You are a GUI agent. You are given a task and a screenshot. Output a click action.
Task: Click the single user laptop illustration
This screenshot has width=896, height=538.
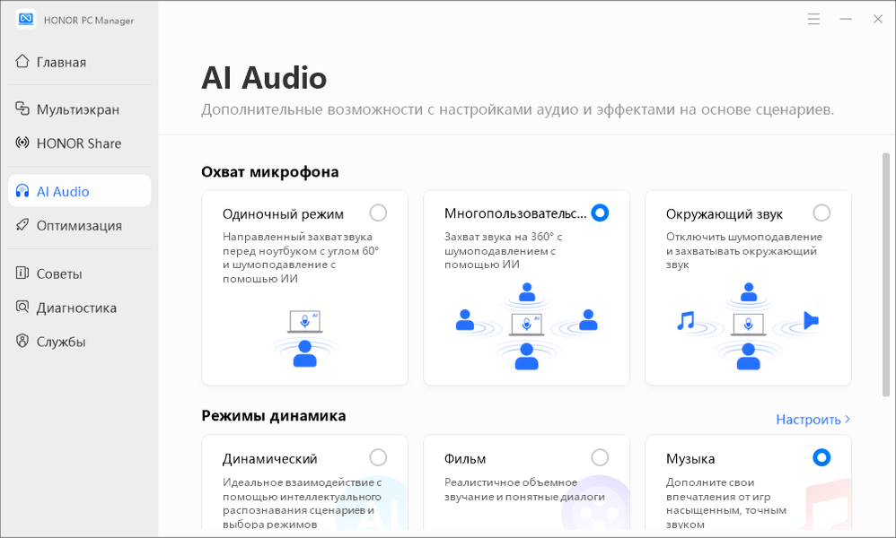pos(304,338)
